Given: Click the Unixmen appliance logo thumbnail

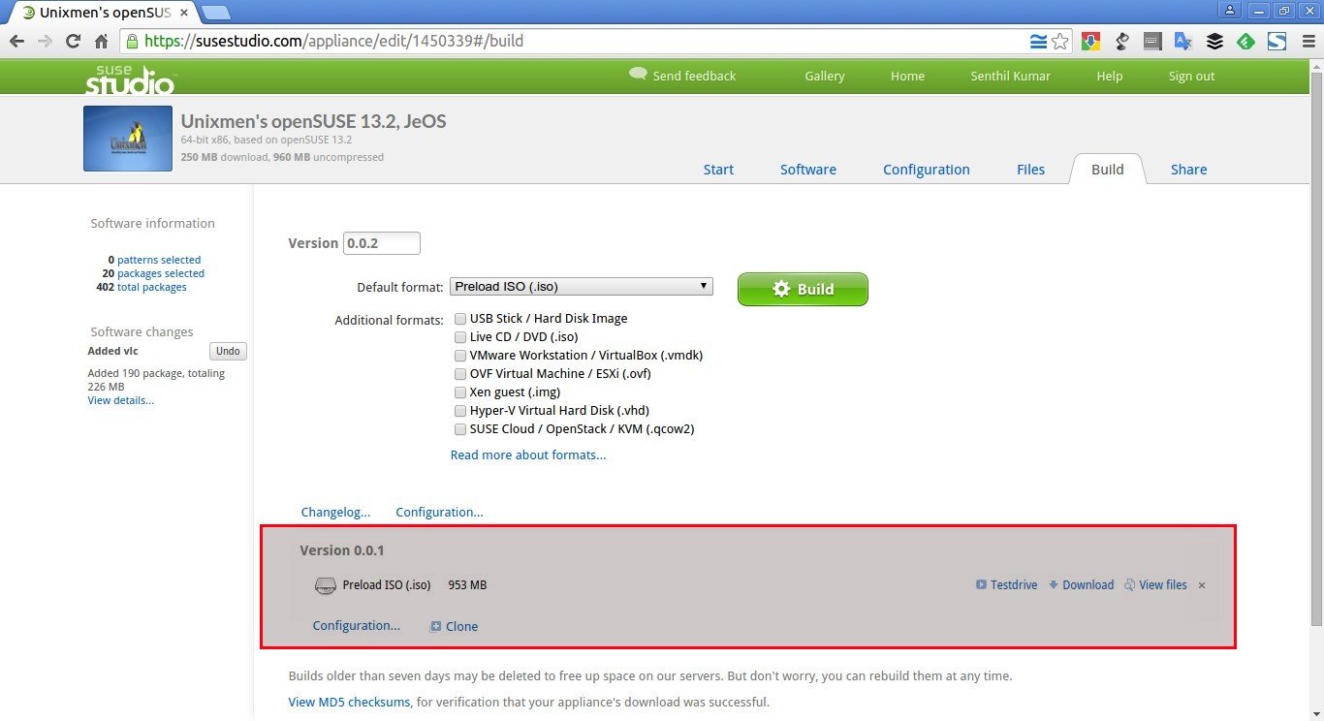Looking at the screenshot, I should coord(128,139).
